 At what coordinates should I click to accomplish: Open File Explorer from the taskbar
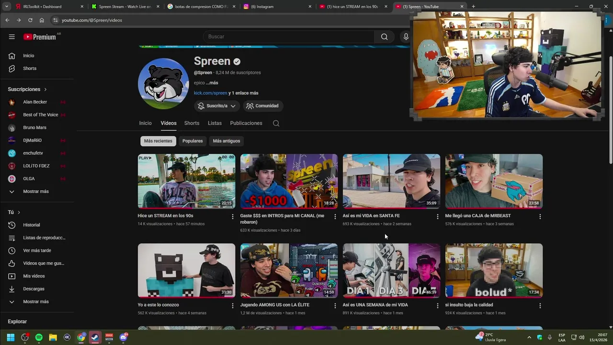53,337
